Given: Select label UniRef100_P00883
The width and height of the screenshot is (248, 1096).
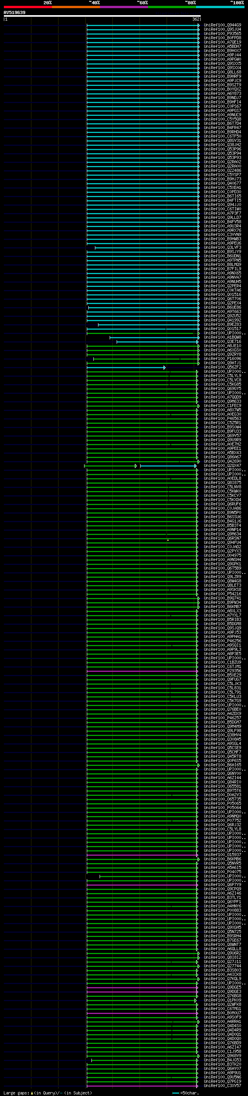Looking at the screenshot, I should click(222, 911).
